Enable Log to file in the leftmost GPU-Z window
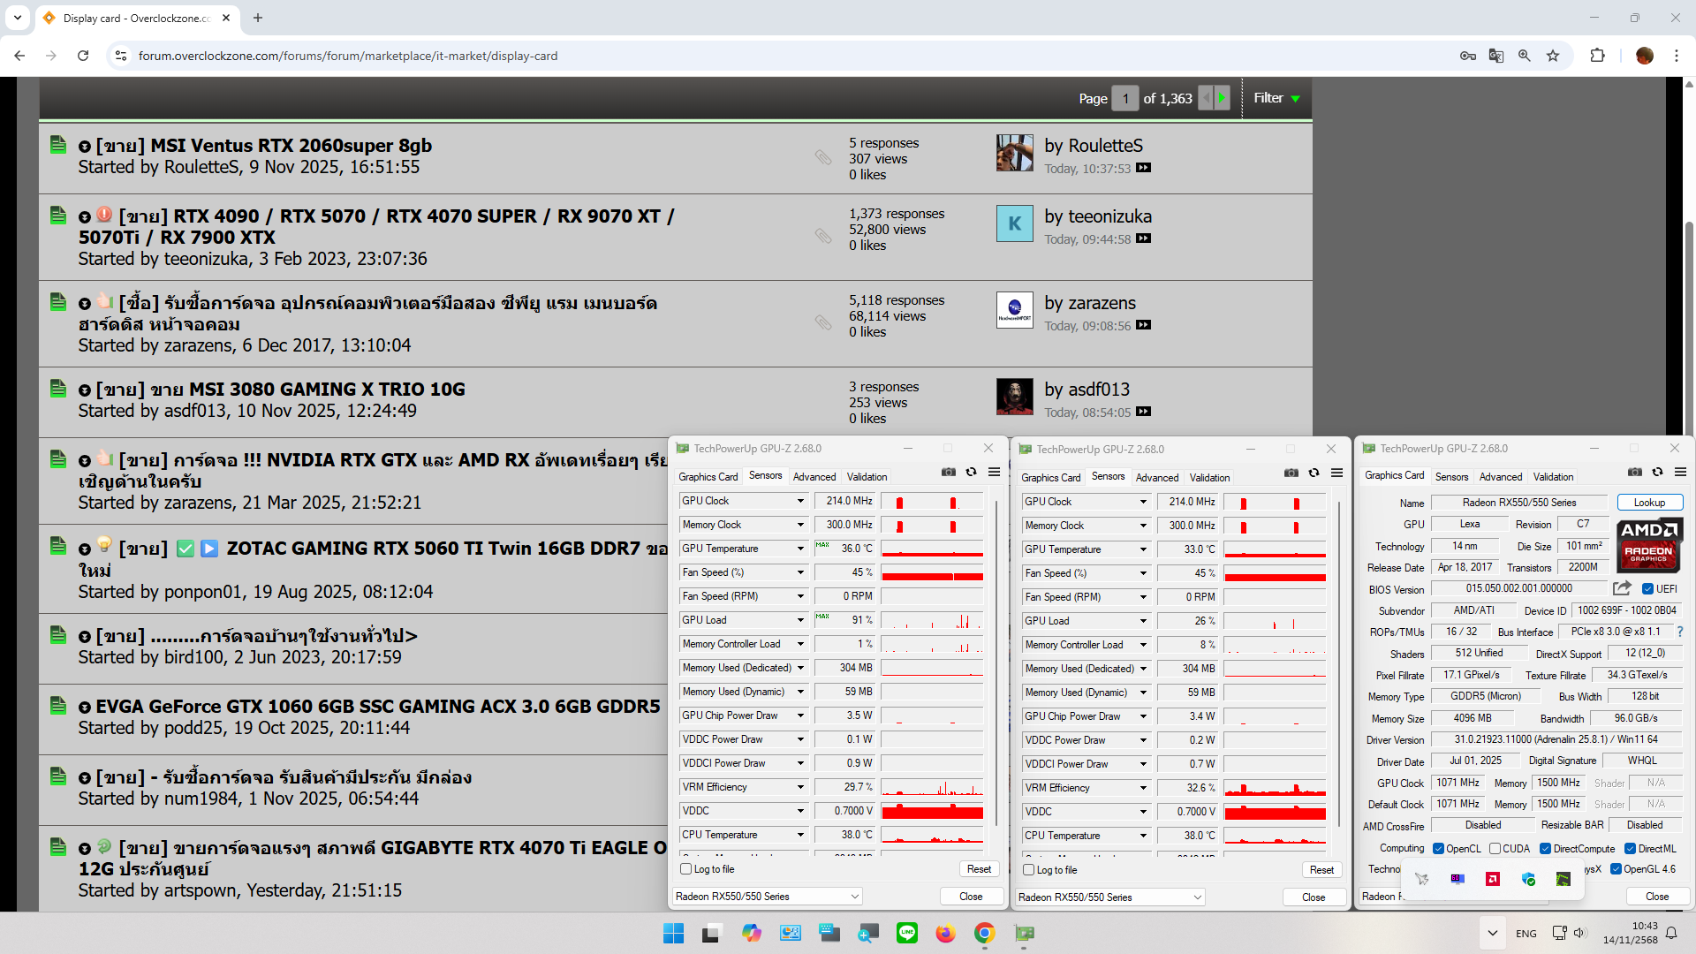1696x954 pixels. click(x=685, y=869)
